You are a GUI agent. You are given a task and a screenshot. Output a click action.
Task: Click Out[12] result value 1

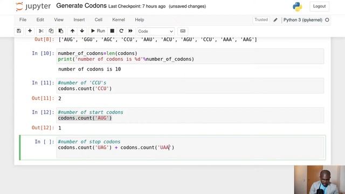coord(60,128)
